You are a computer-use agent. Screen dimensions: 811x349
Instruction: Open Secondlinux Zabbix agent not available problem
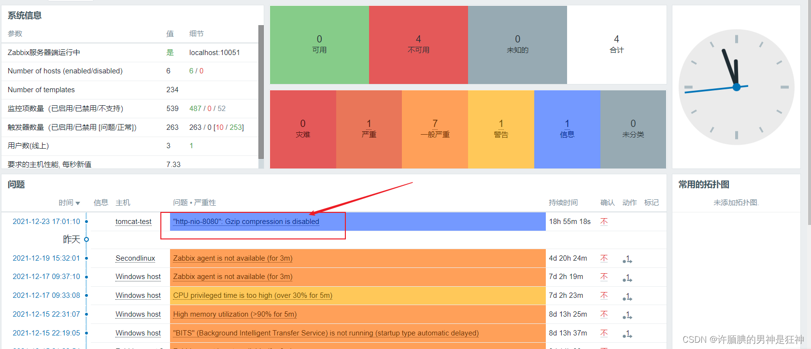tap(233, 258)
